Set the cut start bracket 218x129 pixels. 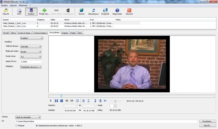(x=89, y=101)
